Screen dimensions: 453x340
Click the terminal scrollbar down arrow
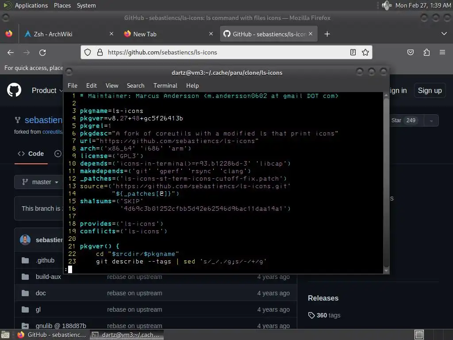tap(386, 270)
